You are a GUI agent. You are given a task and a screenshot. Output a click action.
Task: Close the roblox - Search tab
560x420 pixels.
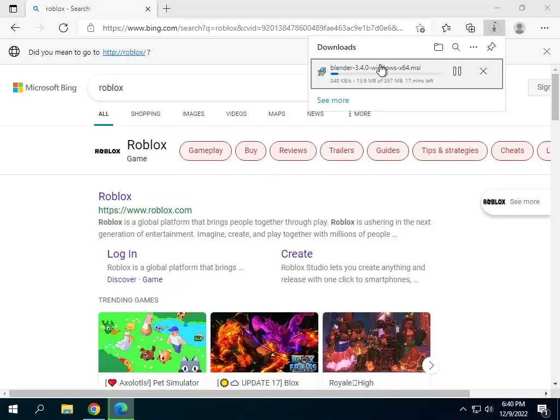(x=148, y=9)
